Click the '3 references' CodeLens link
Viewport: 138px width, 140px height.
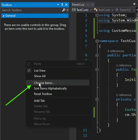tap(116, 51)
